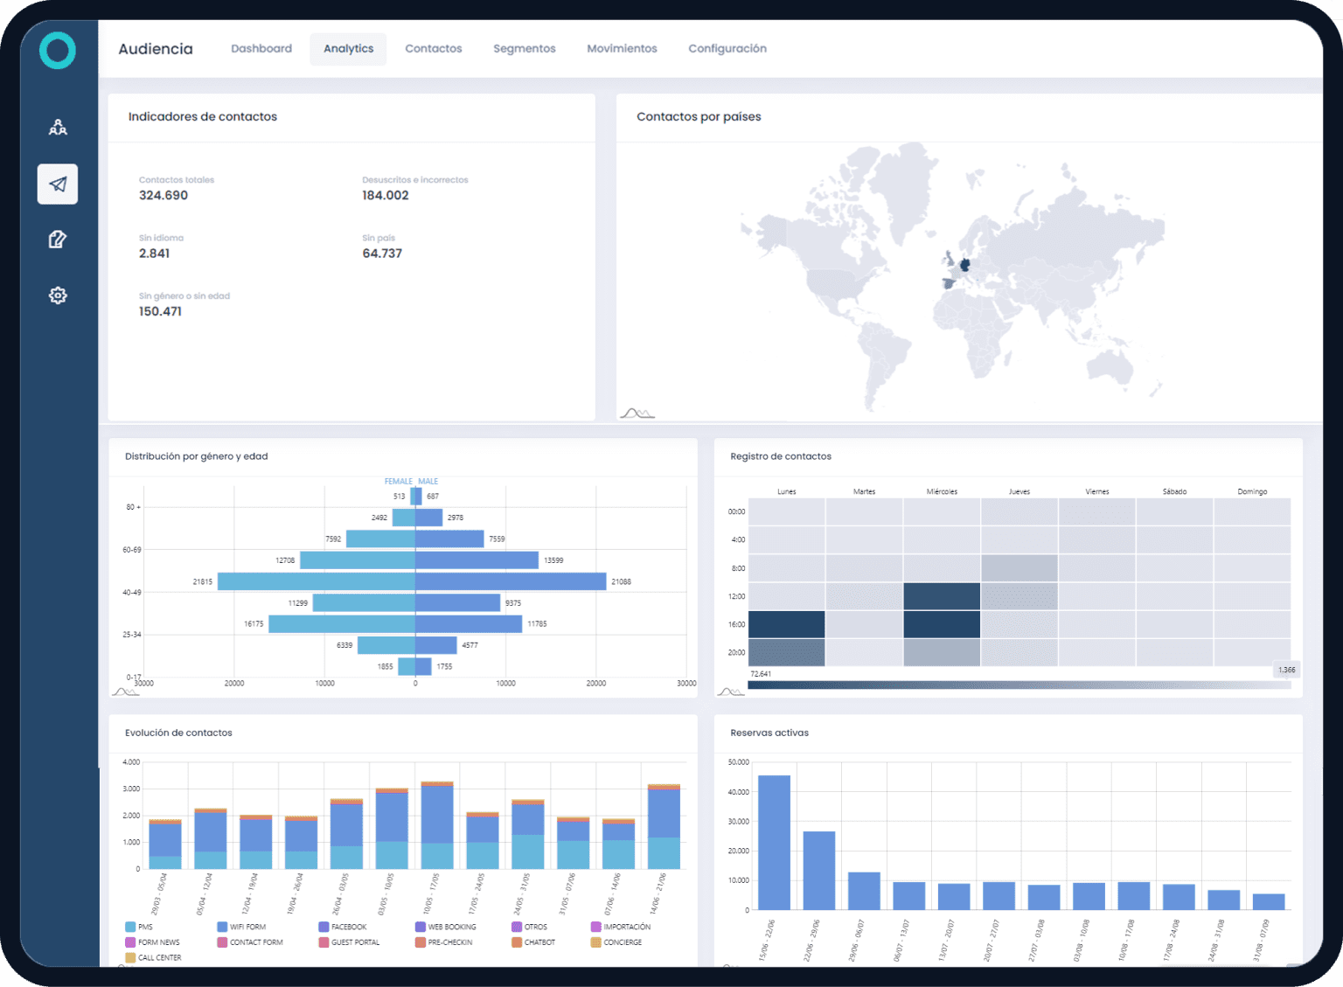Click the sparkline icon under the gender distribution chart
1343x987 pixels.
(125, 690)
